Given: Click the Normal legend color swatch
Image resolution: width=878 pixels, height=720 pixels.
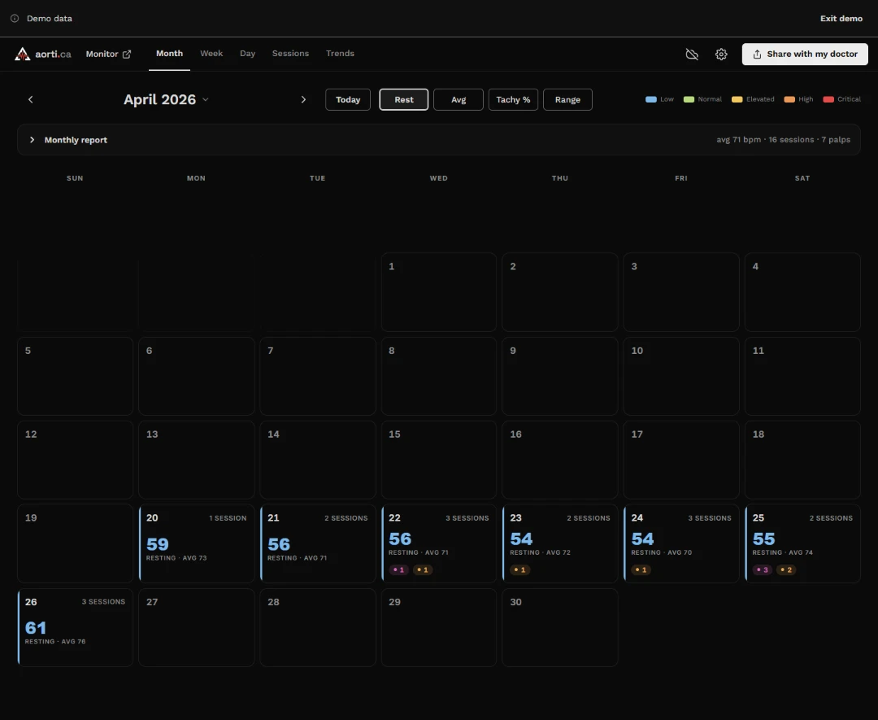Looking at the screenshot, I should pos(689,99).
